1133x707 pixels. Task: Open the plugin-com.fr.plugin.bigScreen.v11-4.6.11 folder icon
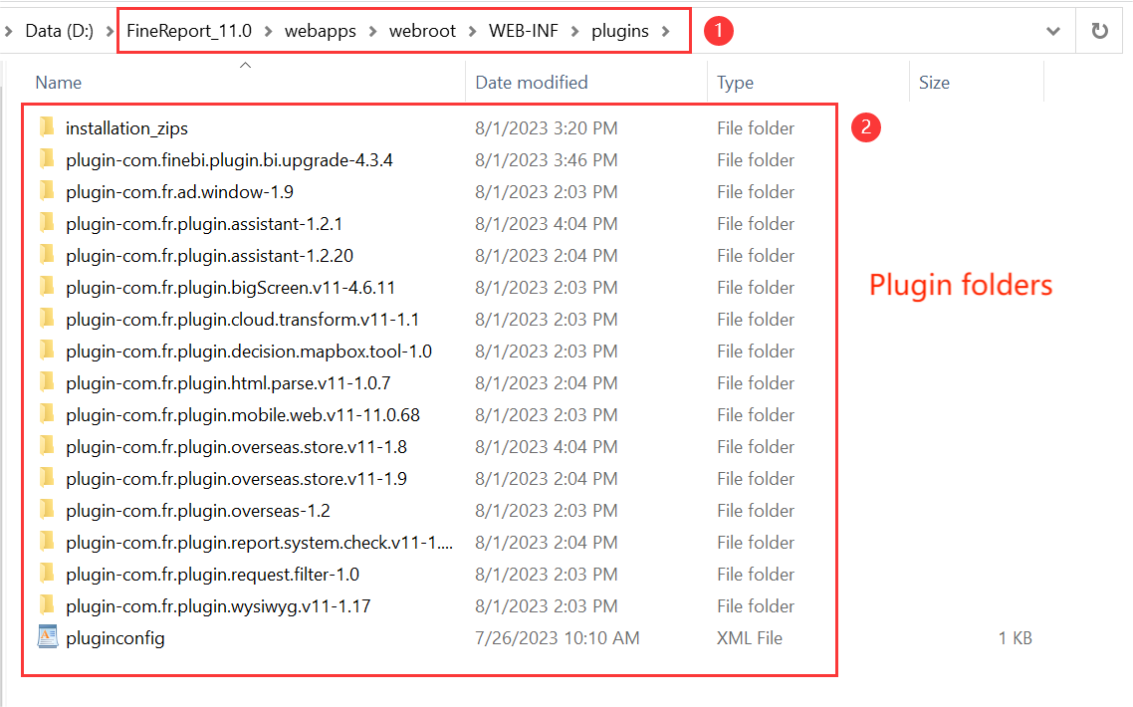pos(47,287)
